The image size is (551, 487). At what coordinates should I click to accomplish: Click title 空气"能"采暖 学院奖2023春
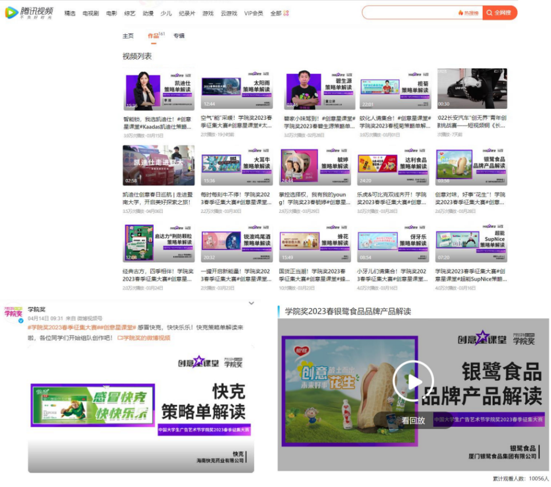pos(236,122)
